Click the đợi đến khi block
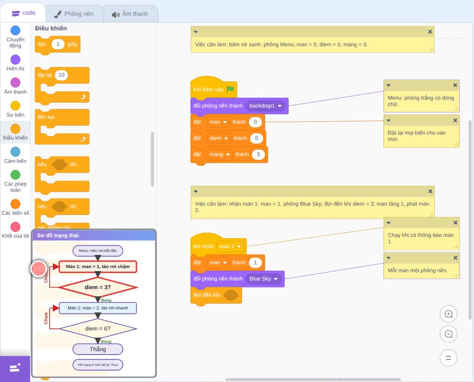Screen dimensions: 474x382 (x=216, y=295)
